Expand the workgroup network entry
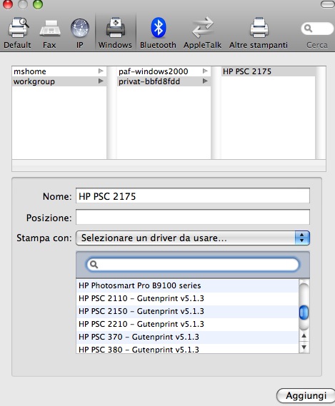This screenshot has height=406, width=335. coord(101,81)
